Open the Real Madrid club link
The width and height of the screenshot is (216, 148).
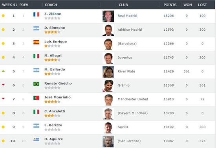click(127, 16)
